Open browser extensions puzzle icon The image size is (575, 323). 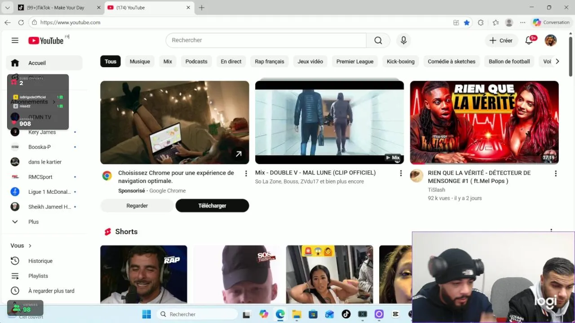tap(481, 22)
